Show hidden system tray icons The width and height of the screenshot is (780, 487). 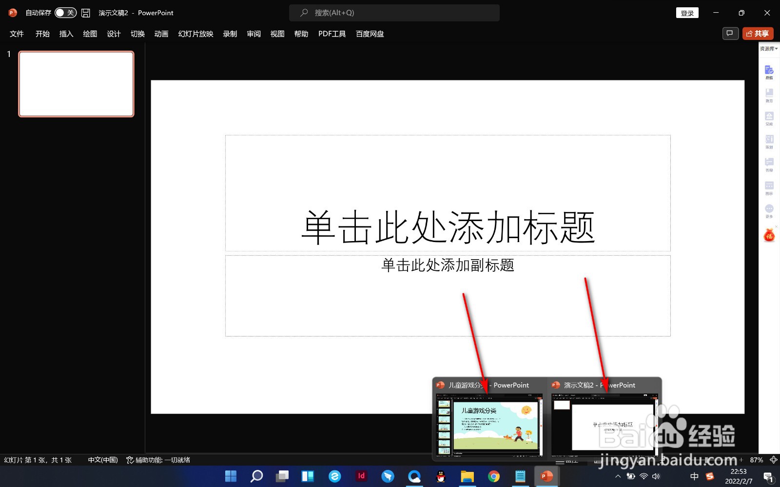coord(618,476)
